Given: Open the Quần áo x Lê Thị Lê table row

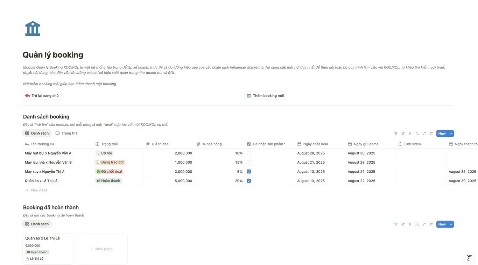Looking at the screenshot, I should pos(41,181).
